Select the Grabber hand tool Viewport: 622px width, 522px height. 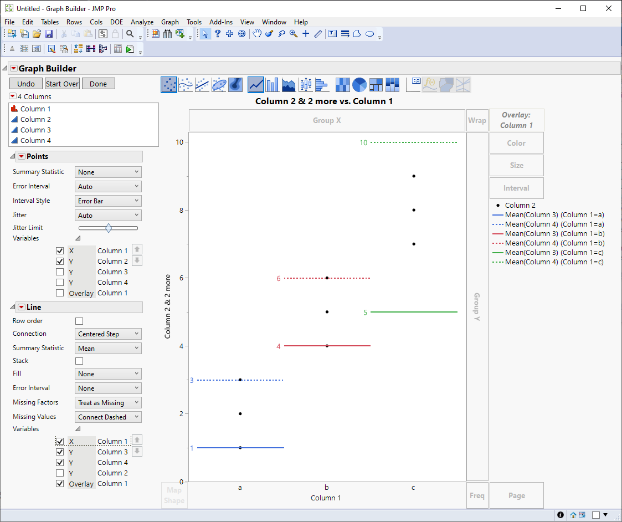257,34
